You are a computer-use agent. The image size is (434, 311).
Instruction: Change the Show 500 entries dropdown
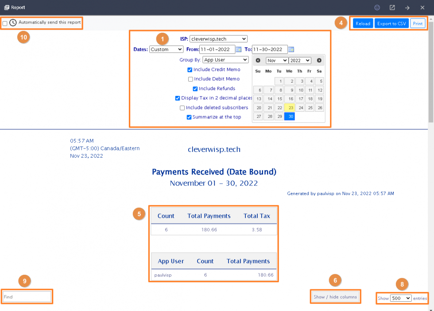coord(401,298)
